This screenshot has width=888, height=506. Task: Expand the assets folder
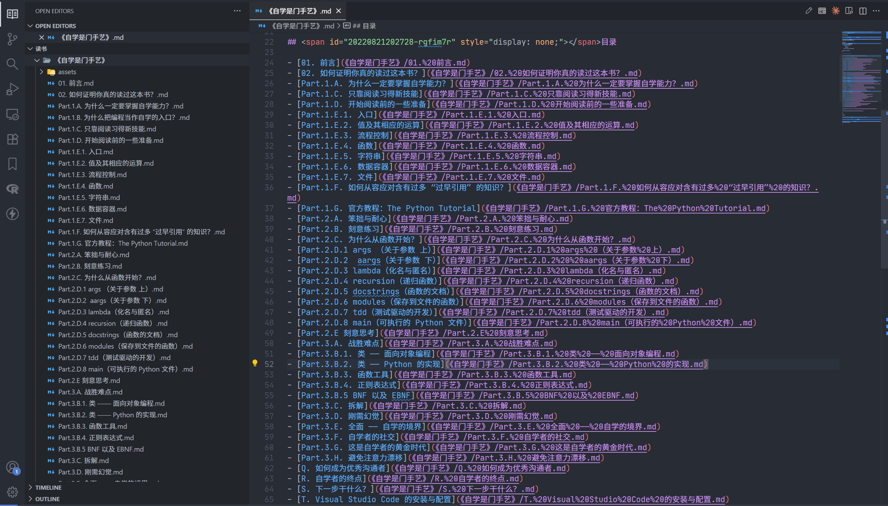pyautogui.click(x=41, y=72)
